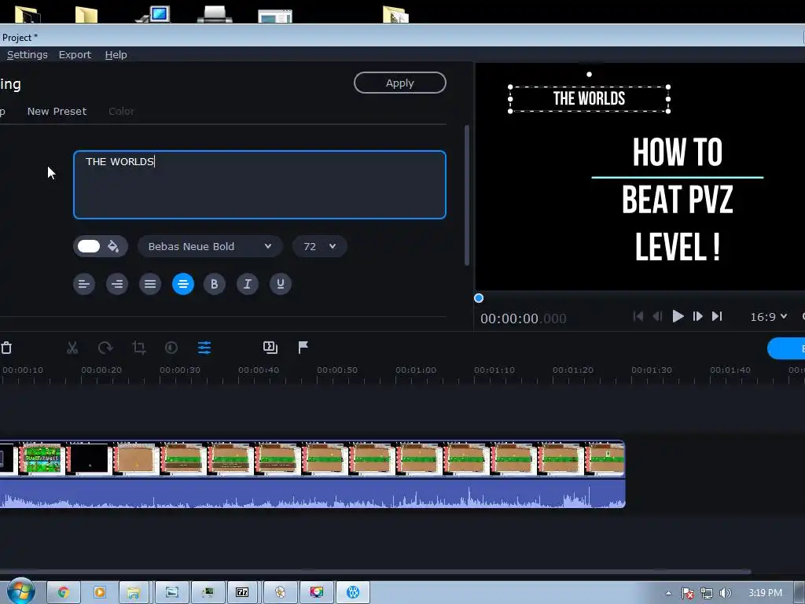
Task: Open the Windows Start button
Action: pyautogui.click(x=21, y=591)
